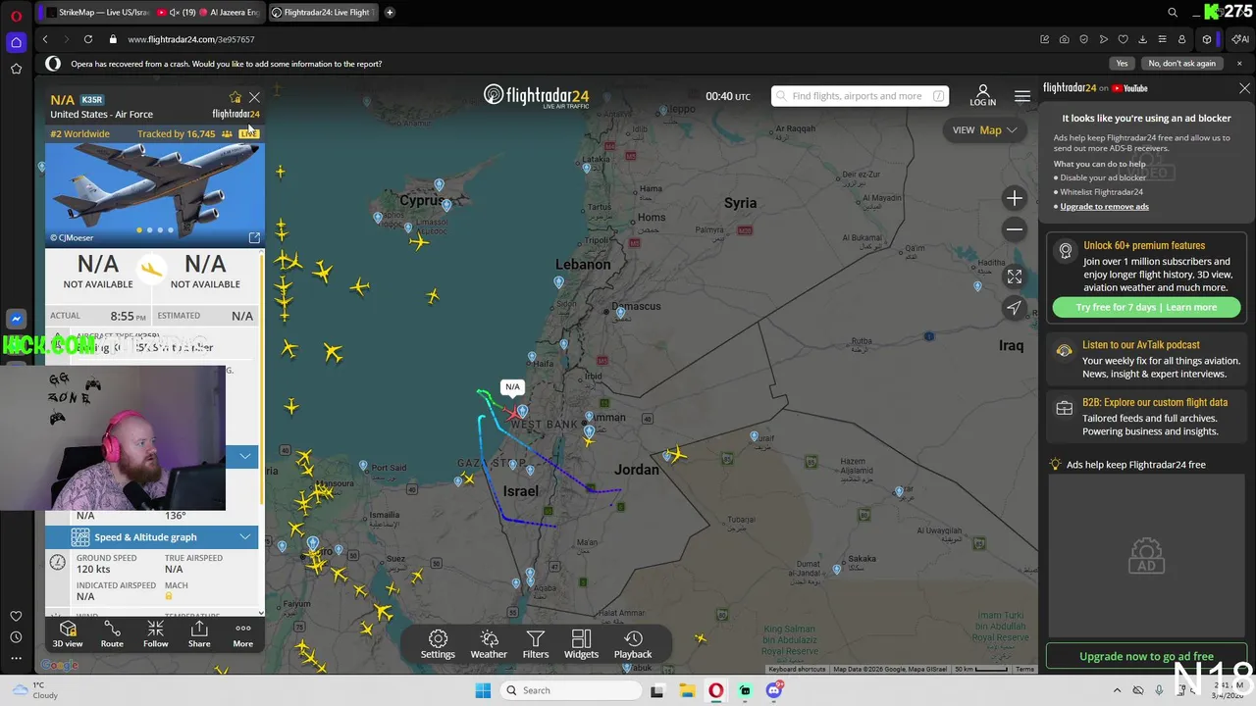Click the KC-135 aircraft photo thumbnail
1256x706 pixels.
(154, 194)
